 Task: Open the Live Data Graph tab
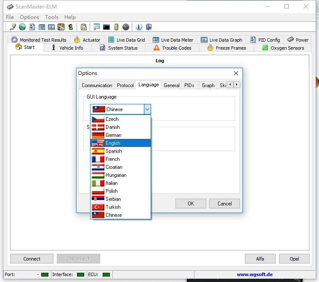point(221,40)
